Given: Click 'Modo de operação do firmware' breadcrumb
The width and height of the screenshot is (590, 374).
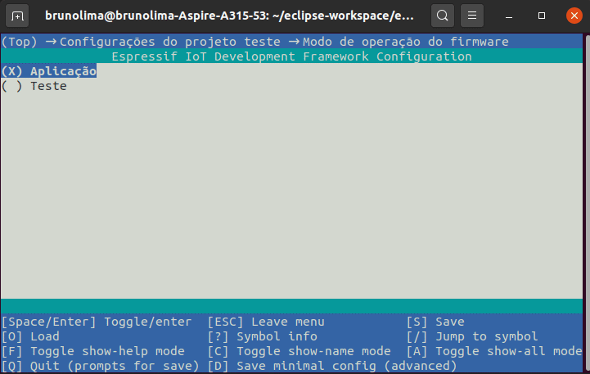Looking at the screenshot, I should click(x=406, y=42).
